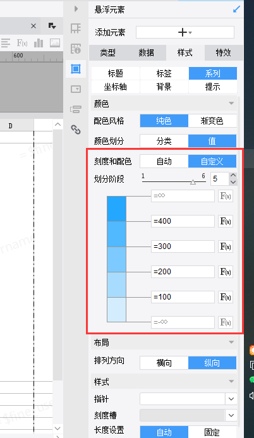Open the 指针 color dropdown
Viewport: 254px width, 438px height.
coord(231,399)
